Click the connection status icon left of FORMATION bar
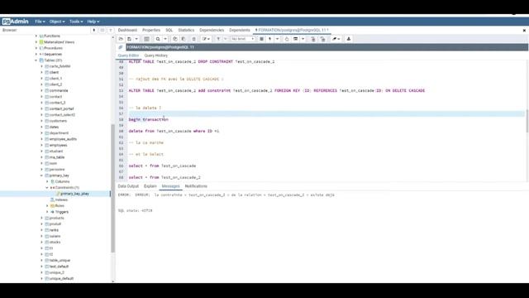Viewport: 529px width, 298px height. click(x=121, y=47)
